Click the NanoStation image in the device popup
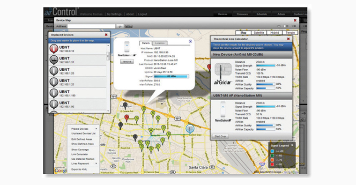Viewport: 356px width, 185px height. (x=127, y=47)
